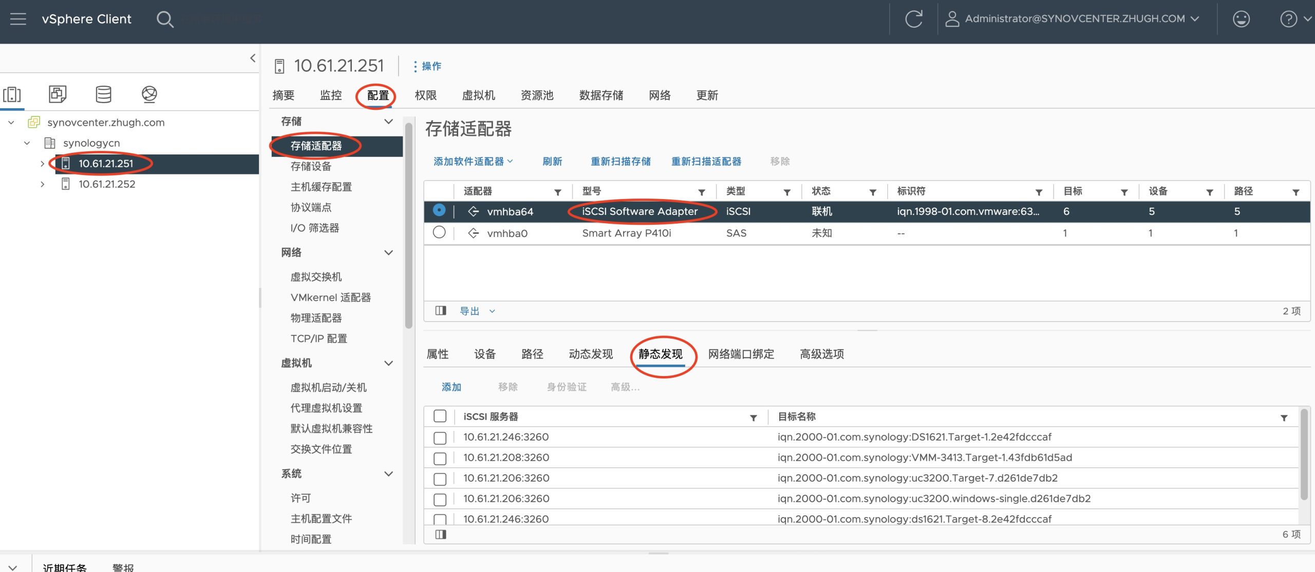Open the 数据存储 tab
1315x572 pixels.
601,95
